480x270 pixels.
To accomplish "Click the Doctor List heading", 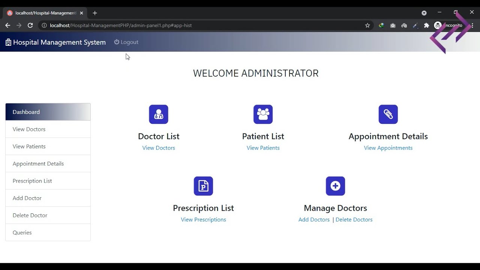I will tap(159, 136).
